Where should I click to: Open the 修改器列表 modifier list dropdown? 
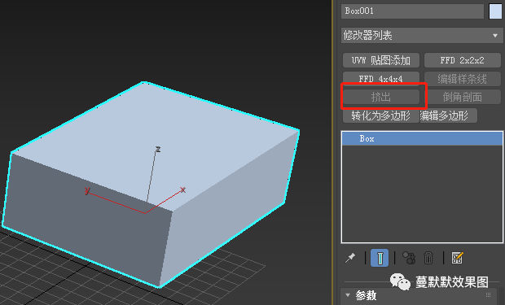click(x=422, y=36)
